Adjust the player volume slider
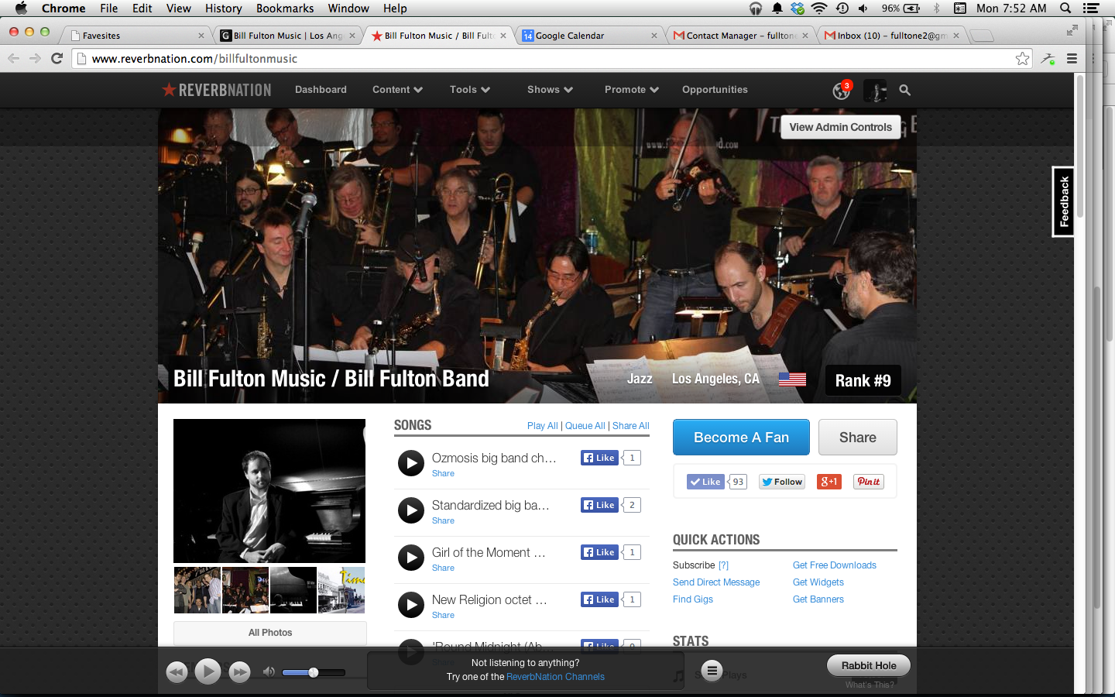The image size is (1115, 697). click(x=313, y=672)
